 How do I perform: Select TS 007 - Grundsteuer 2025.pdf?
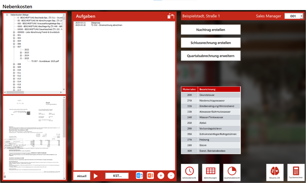pyautogui.click(x=45, y=61)
